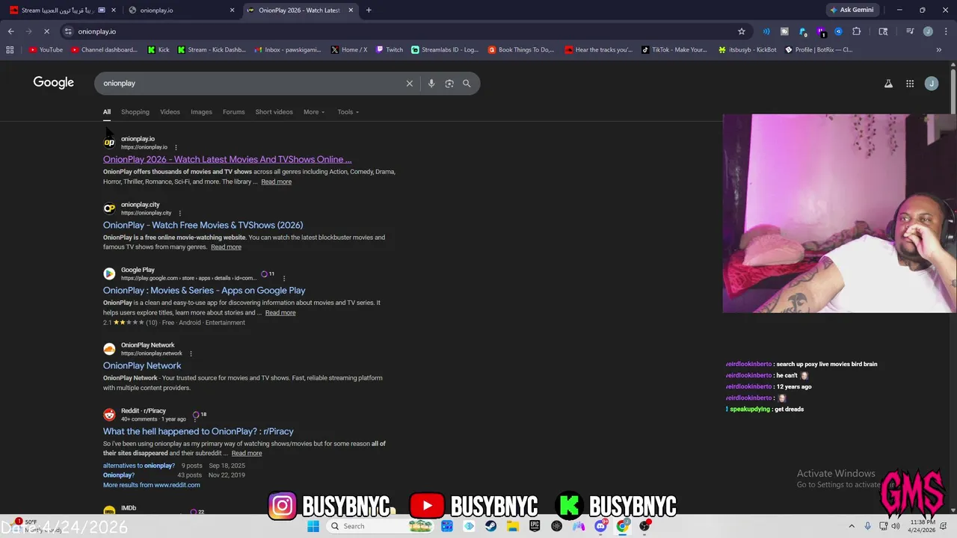Open OnionPlay 2026 Watch Latest Movies link
Viewport: 957px width, 538px height.
[227, 159]
